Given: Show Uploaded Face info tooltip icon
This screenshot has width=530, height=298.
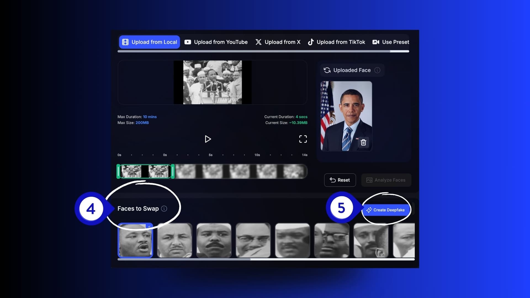Looking at the screenshot, I should (377, 70).
